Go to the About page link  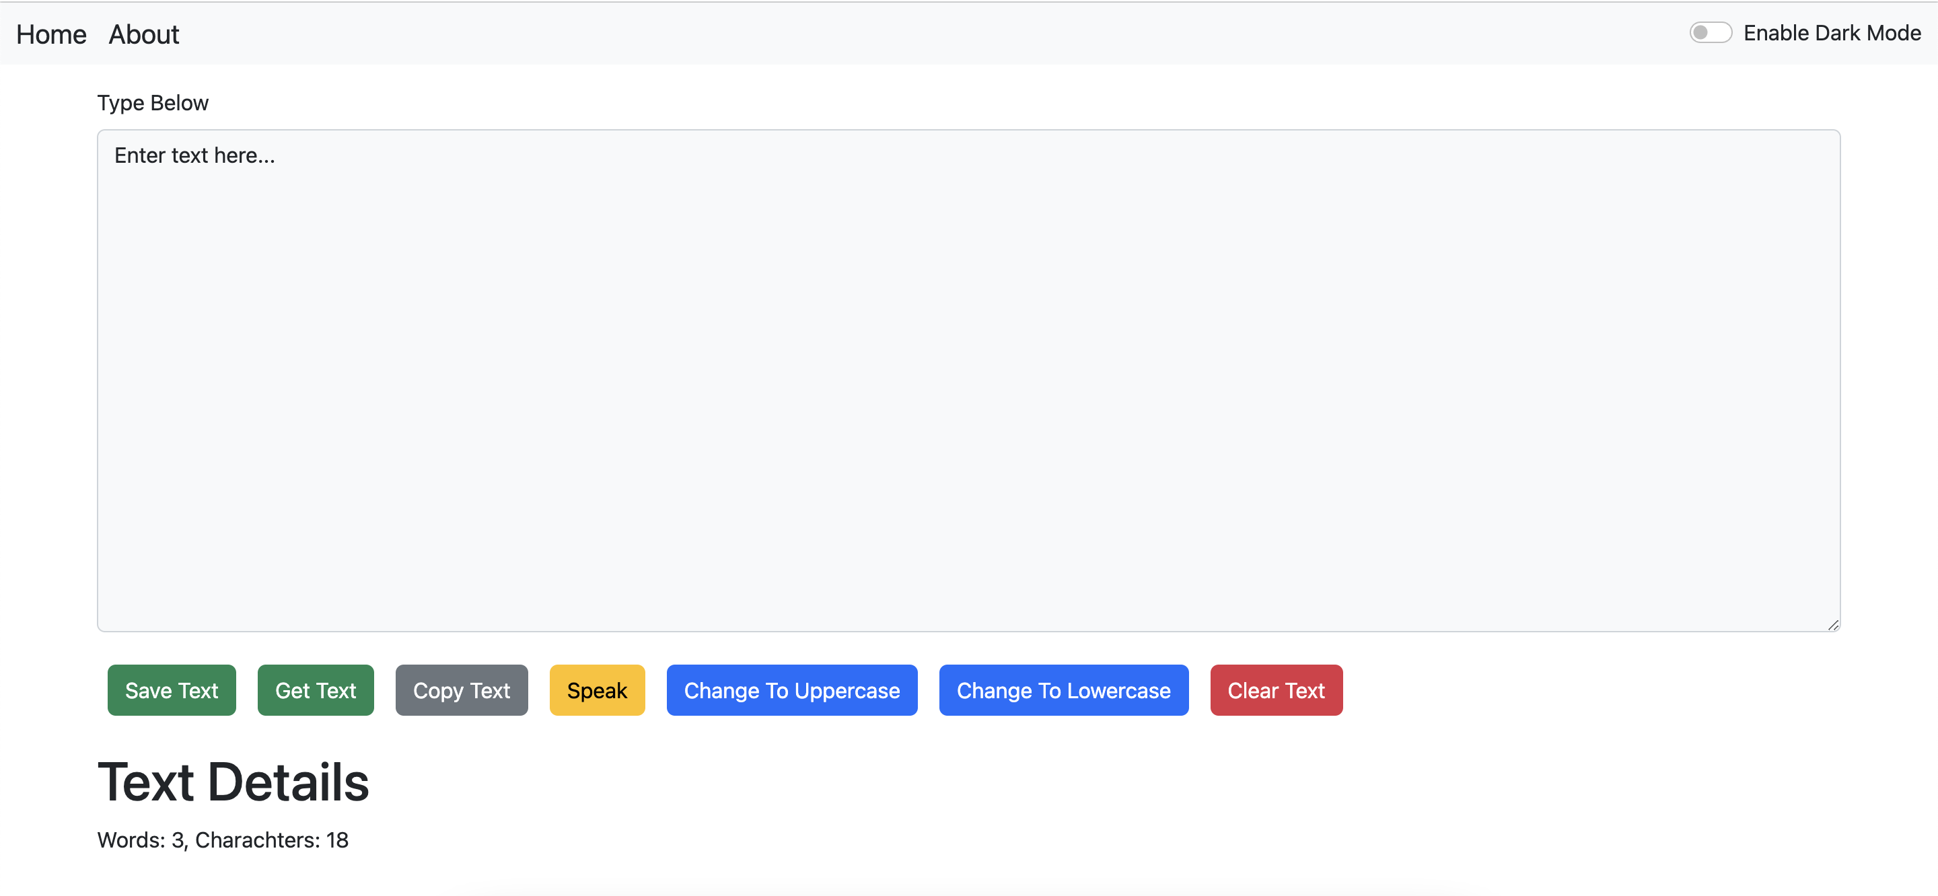(144, 34)
